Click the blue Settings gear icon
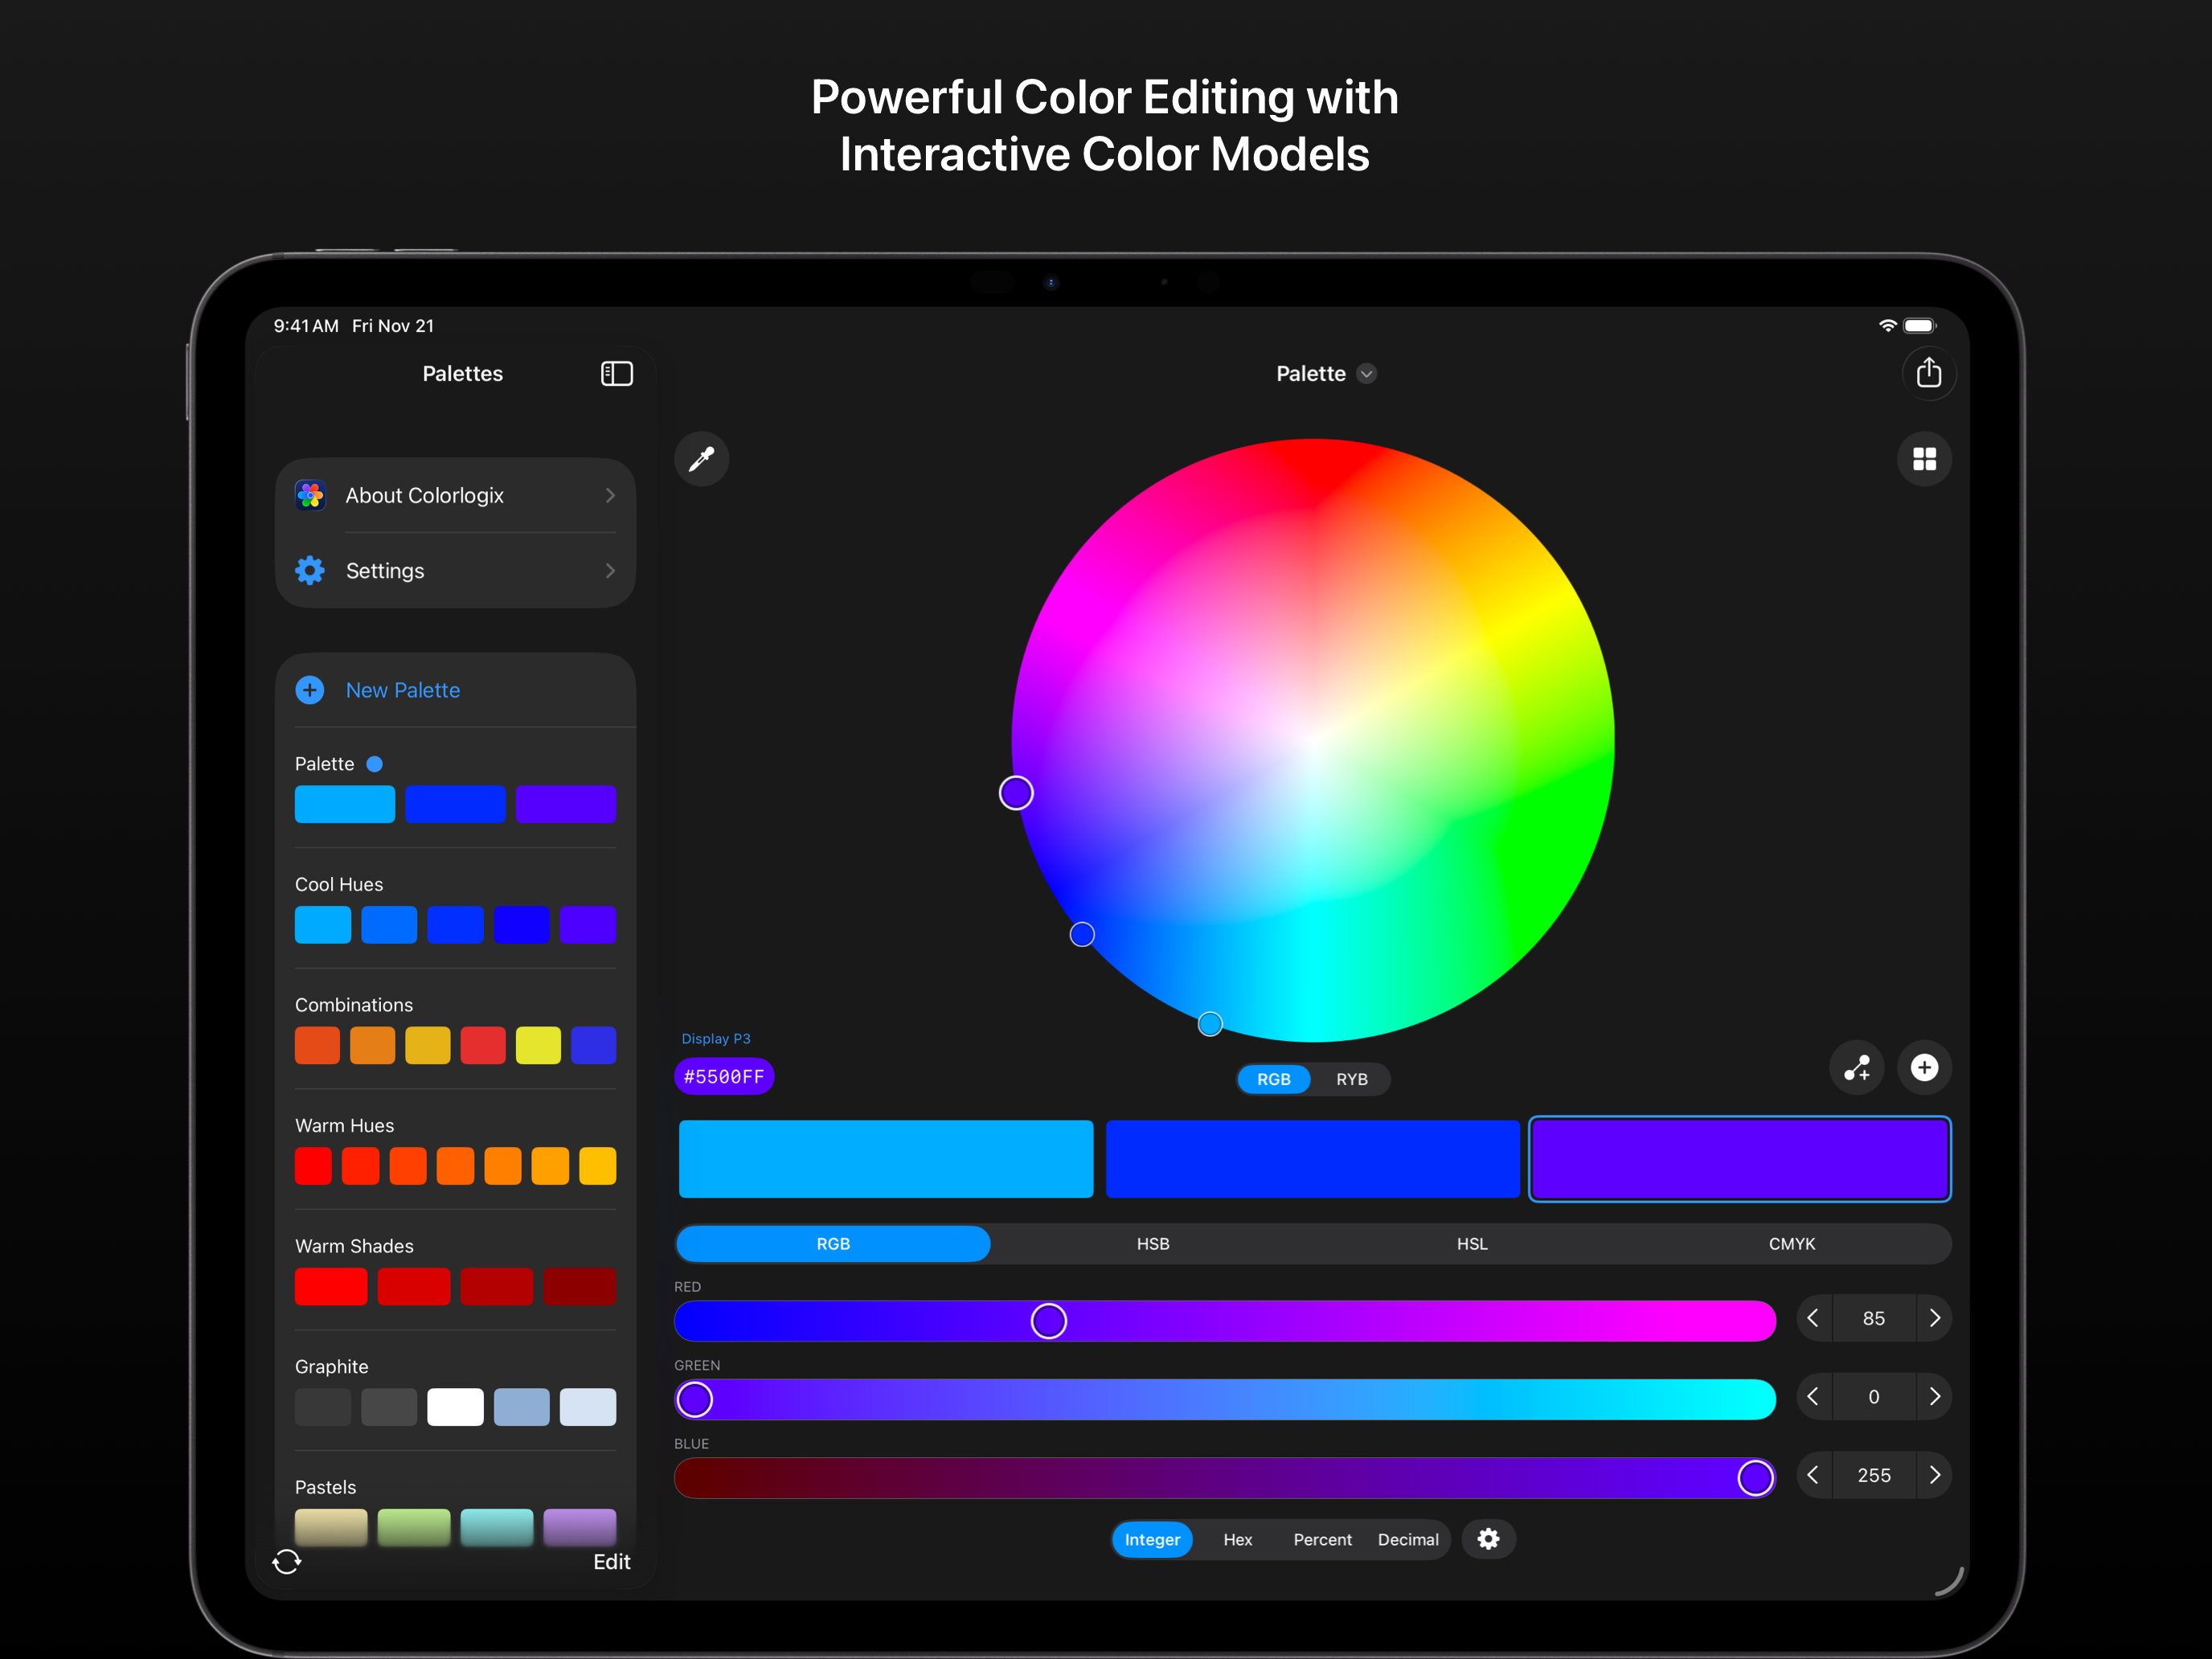Screen dimensions: 2212x1659 coord(310,570)
